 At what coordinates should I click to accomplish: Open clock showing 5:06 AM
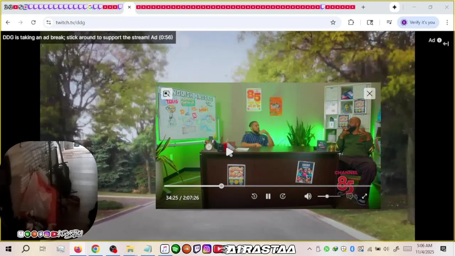click(x=425, y=249)
